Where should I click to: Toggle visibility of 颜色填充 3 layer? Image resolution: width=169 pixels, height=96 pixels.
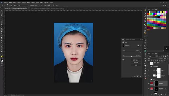click(x=148, y=89)
